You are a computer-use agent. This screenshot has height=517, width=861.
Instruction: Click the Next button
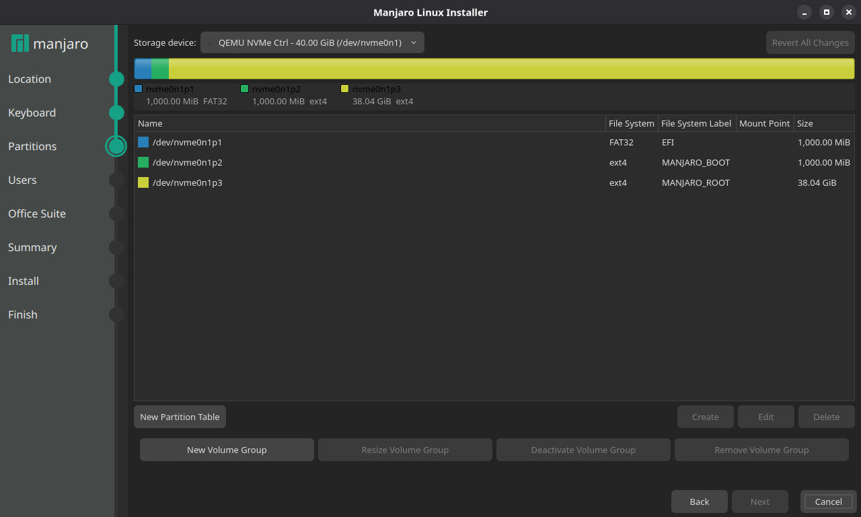tap(760, 502)
